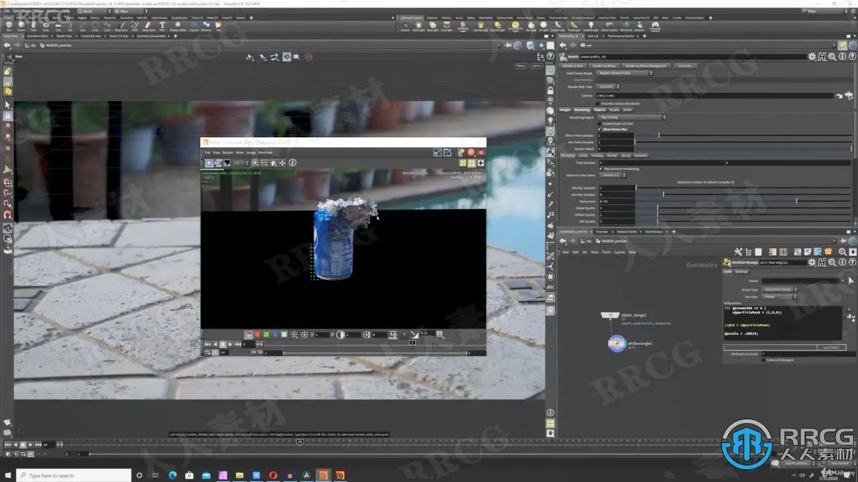
Task: Click the gear icon in Mantra parameters
Action: 813,58
